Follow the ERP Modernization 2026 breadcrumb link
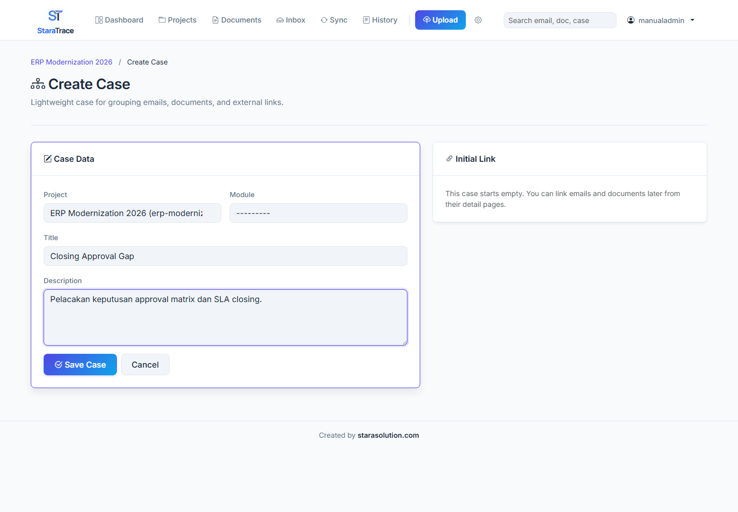This screenshot has height=512, width=738. (71, 62)
